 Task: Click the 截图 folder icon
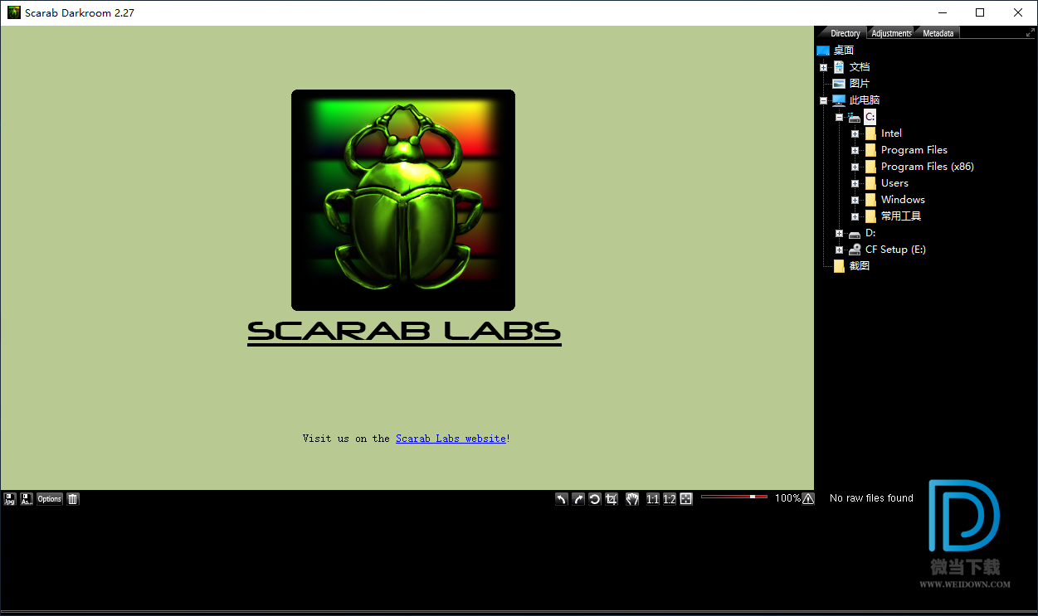[839, 266]
